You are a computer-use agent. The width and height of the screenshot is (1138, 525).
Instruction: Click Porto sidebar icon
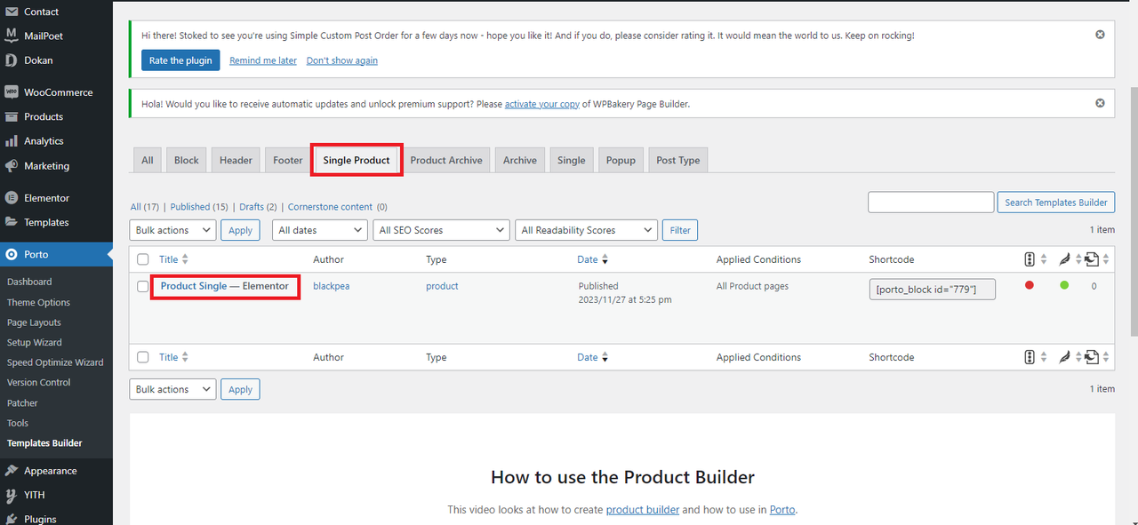click(12, 254)
